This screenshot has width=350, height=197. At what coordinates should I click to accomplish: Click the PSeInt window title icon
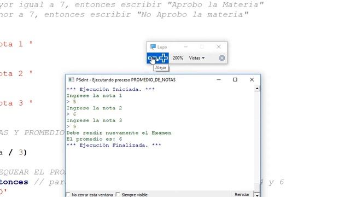71,80
